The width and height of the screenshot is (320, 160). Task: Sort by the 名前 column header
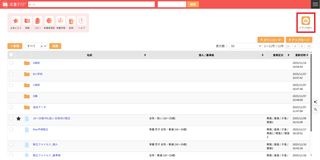coord(89,55)
